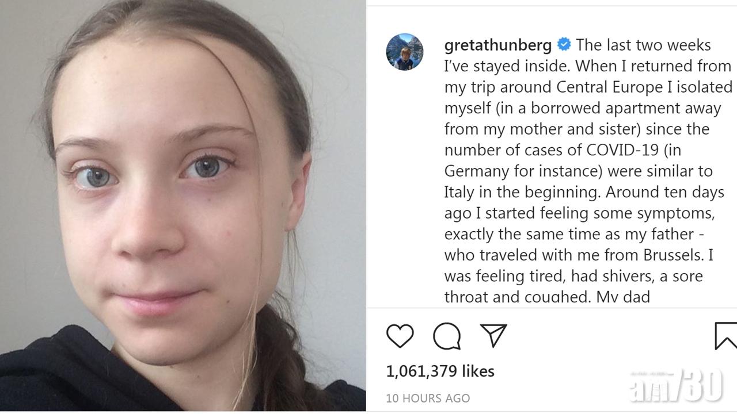Open the gretathunberg profile avatar
The width and height of the screenshot is (737, 414).
coord(405,52)
